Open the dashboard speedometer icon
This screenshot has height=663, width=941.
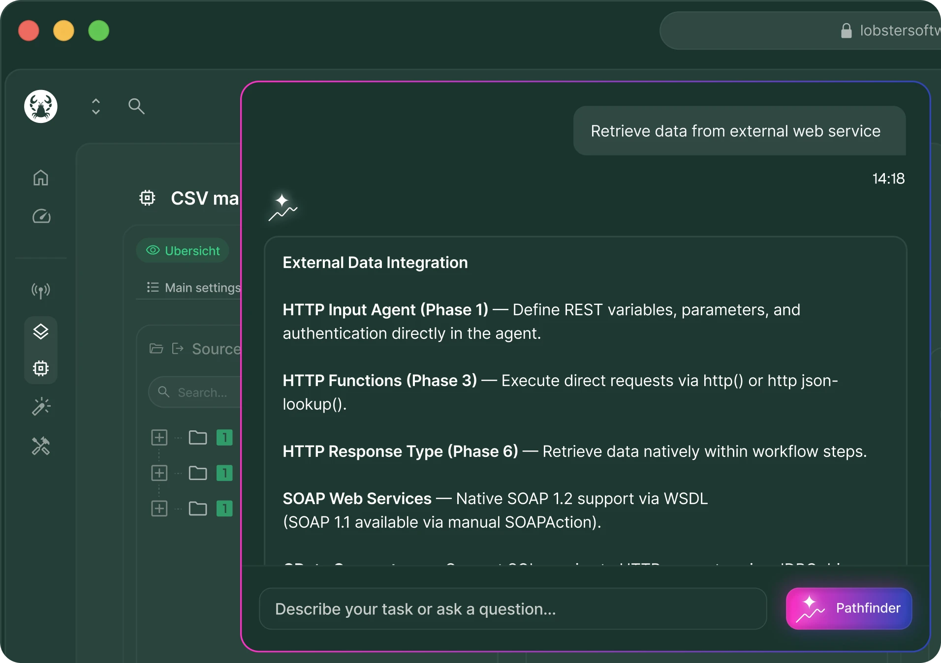[x=41, y=216]
